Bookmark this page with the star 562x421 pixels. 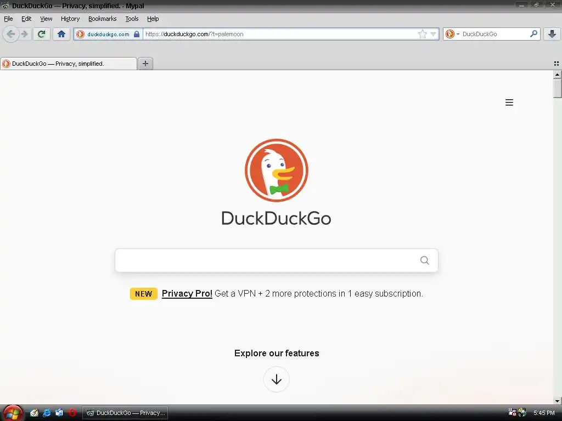(x=423, y=34)
